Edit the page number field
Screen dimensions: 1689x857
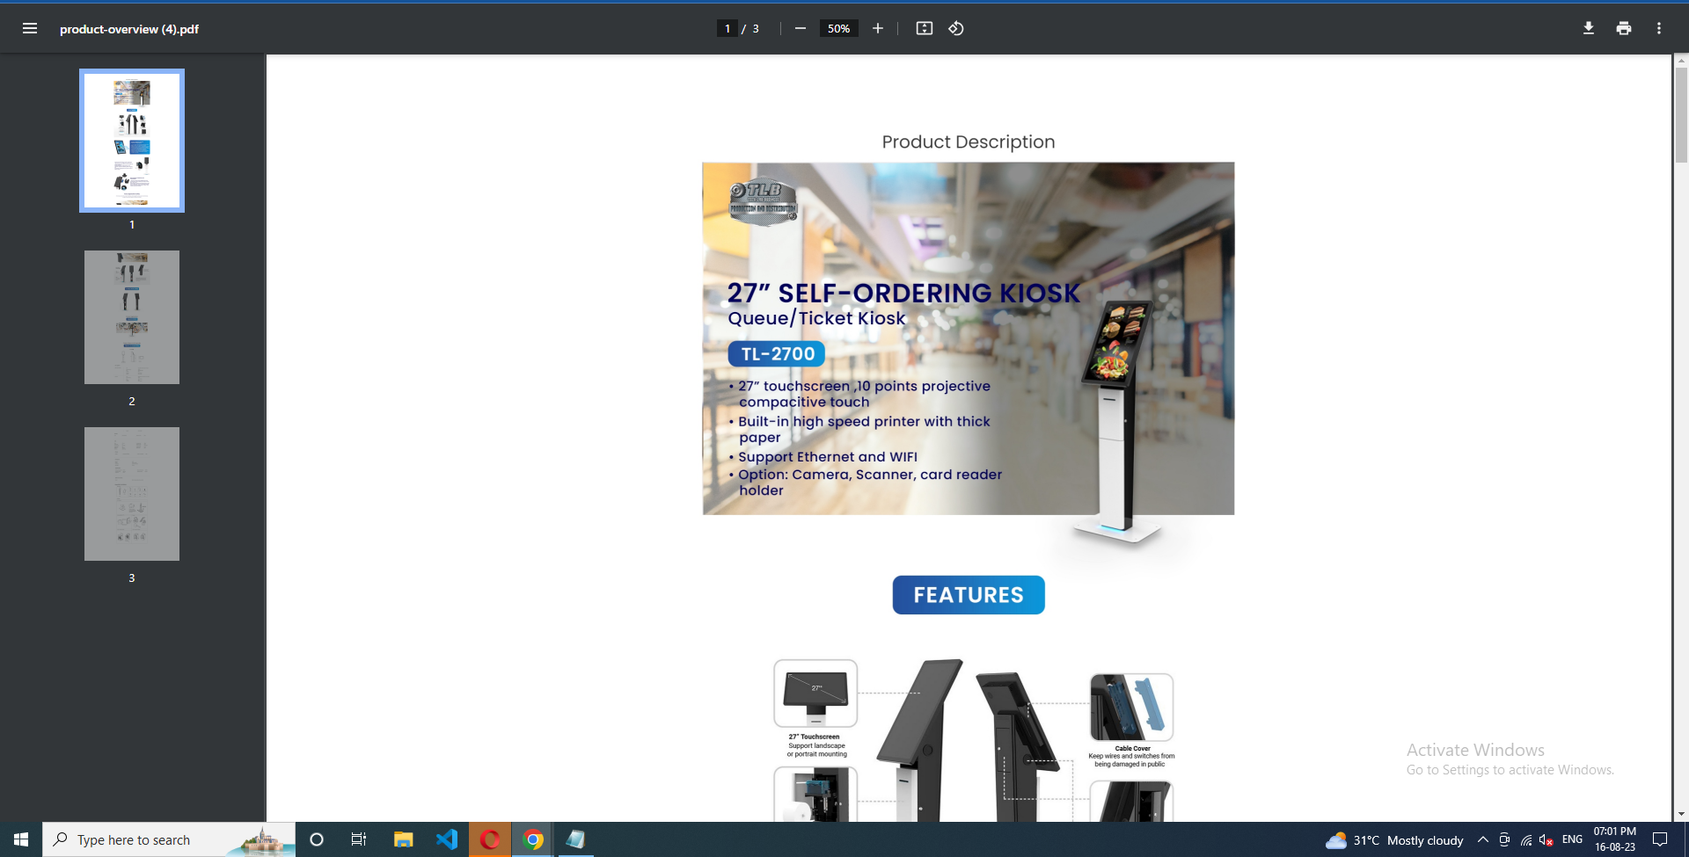728,28
